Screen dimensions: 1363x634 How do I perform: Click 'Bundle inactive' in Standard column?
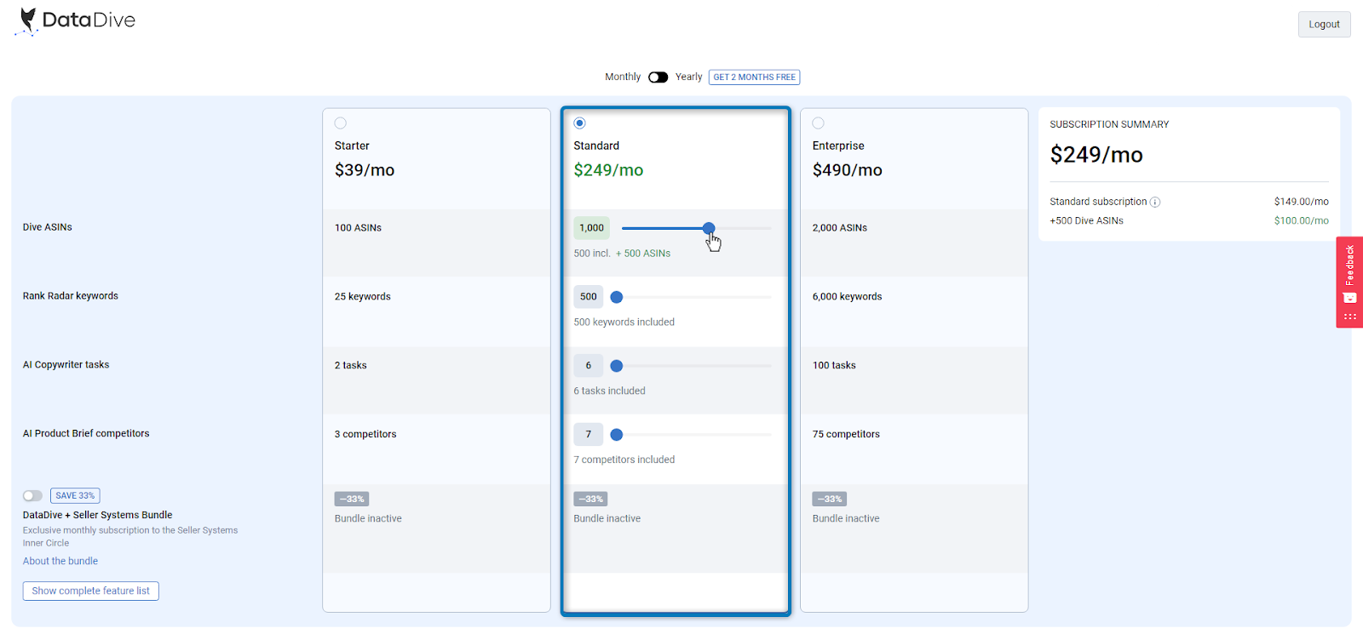[607, 519]
